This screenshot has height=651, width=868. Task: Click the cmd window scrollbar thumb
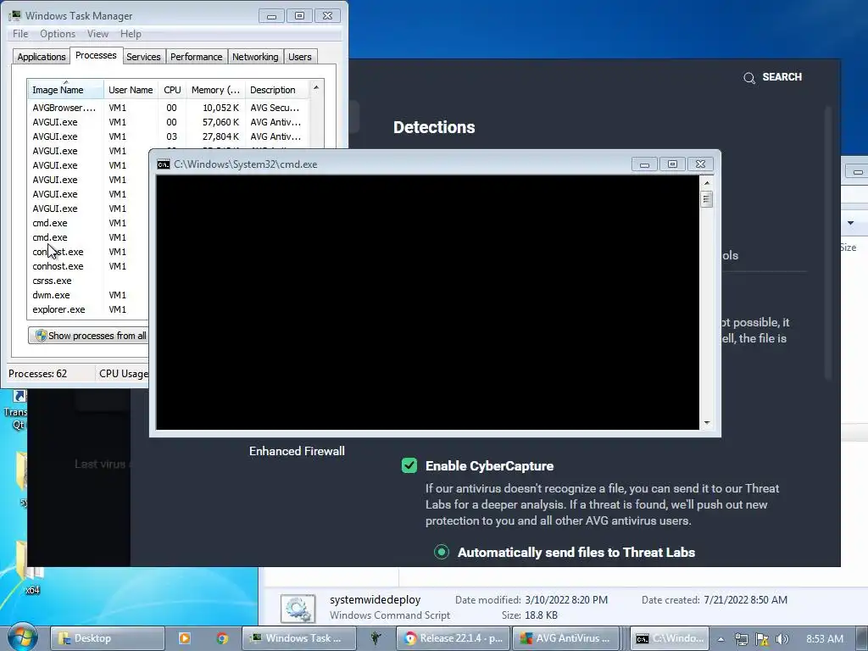706,198
